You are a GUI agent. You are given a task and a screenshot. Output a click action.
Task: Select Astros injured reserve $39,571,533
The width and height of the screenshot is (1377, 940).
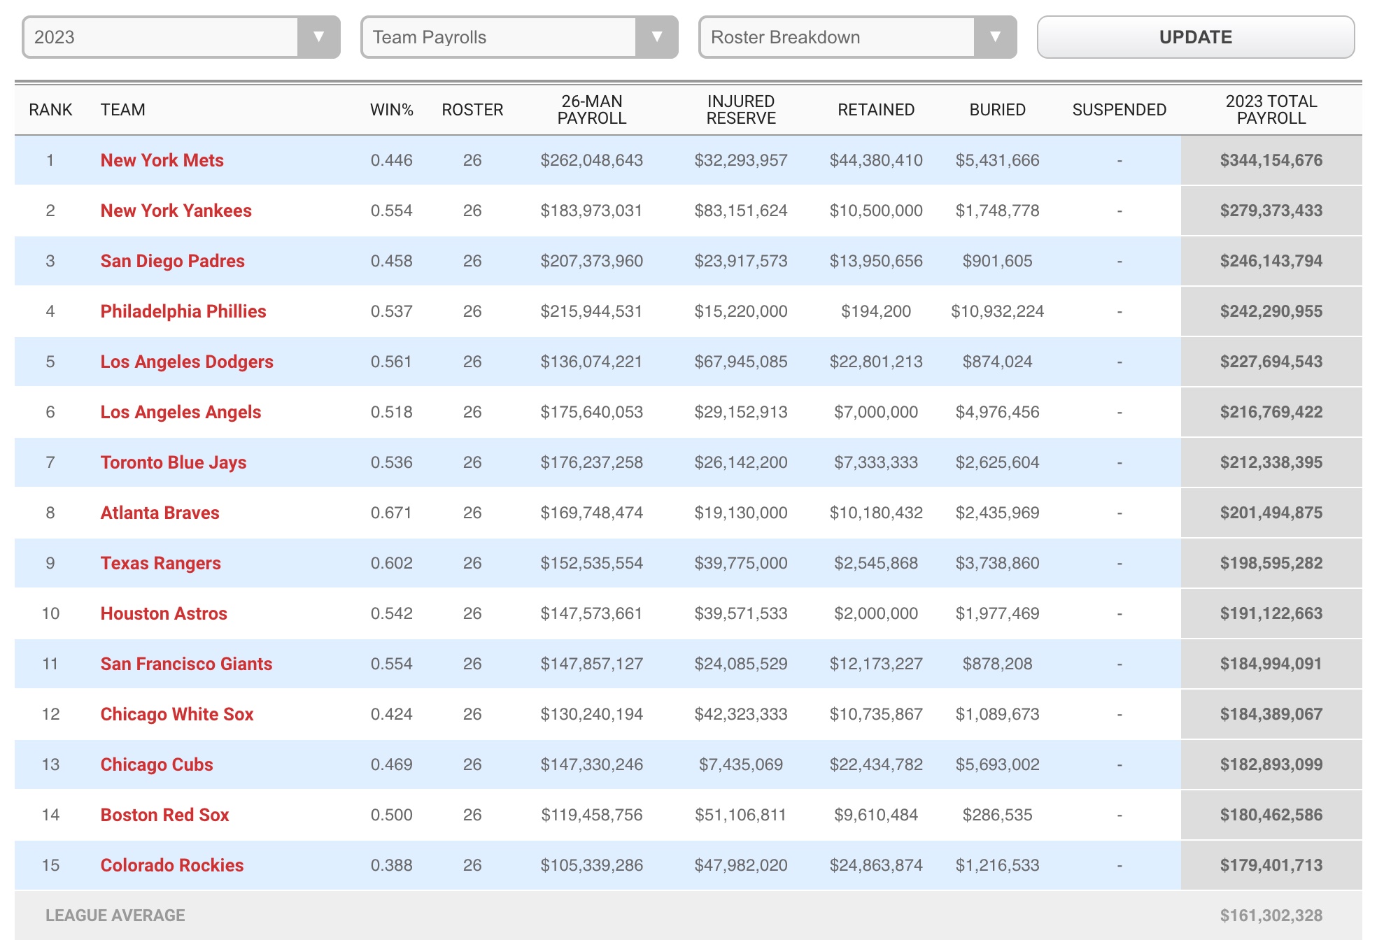point(741,613)
